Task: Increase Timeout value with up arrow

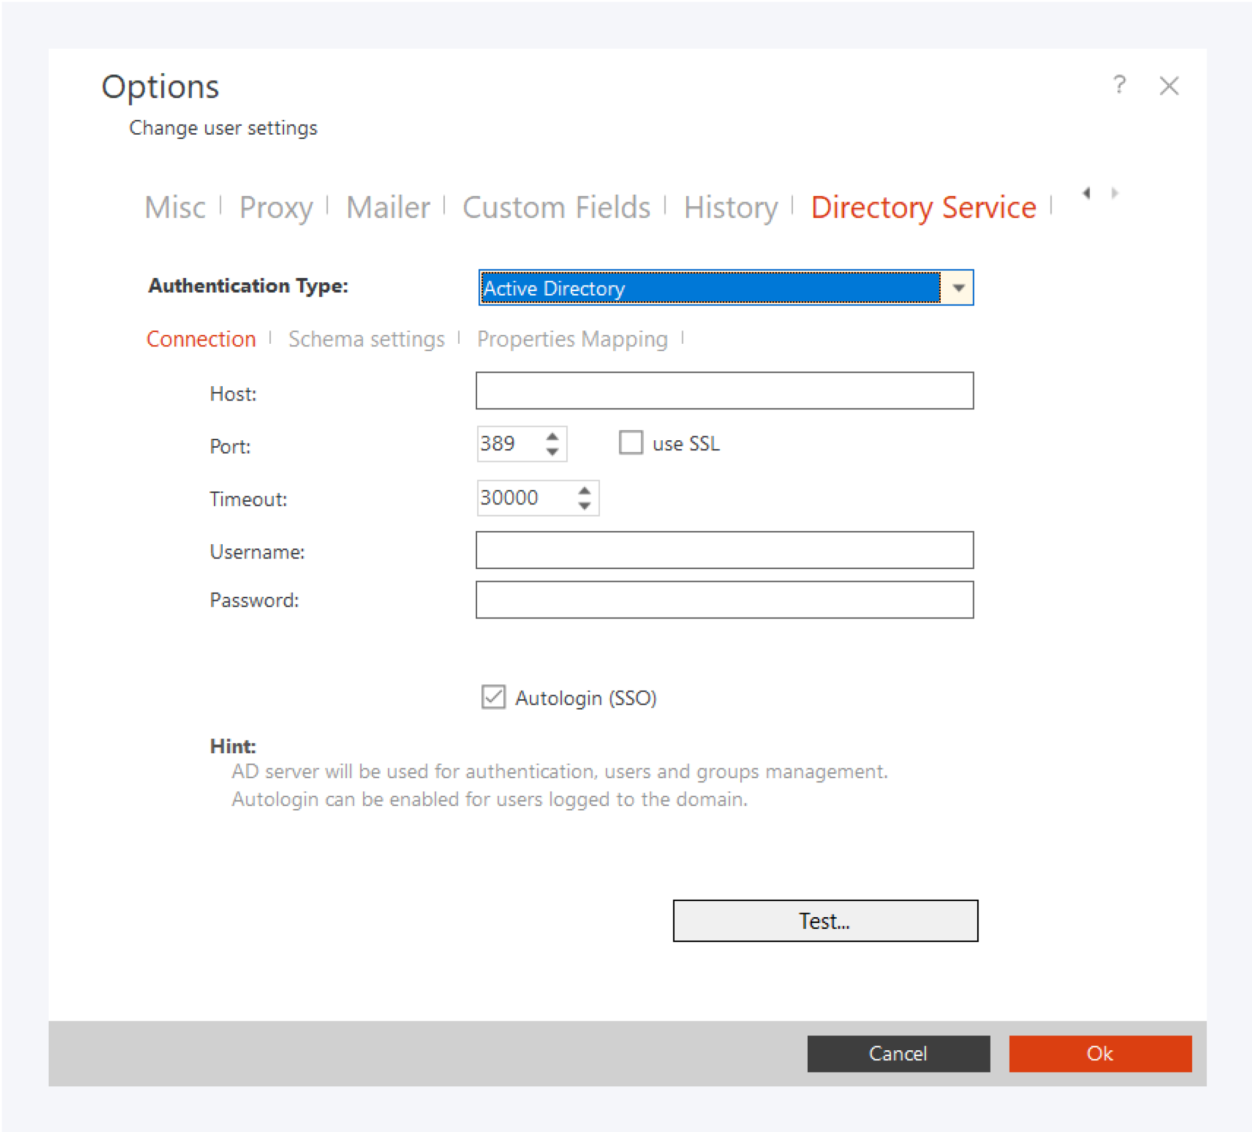Action: click(584, 490)
